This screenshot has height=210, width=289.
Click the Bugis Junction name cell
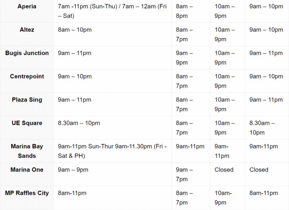[x=27, y=53]
